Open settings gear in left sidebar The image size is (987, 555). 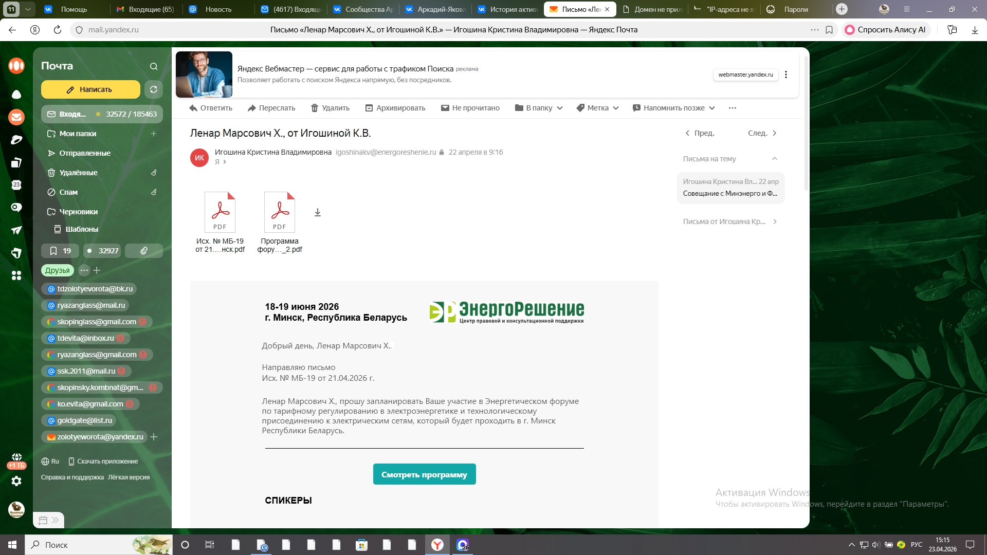16,481
